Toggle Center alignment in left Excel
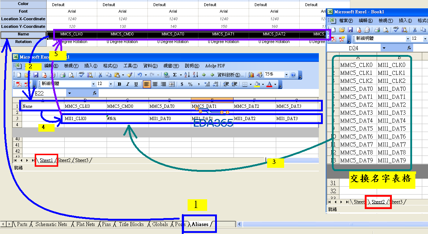428x234 pixels. pyautogui.click(x=155, y=84)
